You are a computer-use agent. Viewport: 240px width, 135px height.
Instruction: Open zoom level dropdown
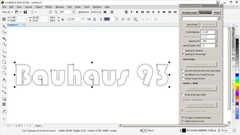(x=73, y=12)
